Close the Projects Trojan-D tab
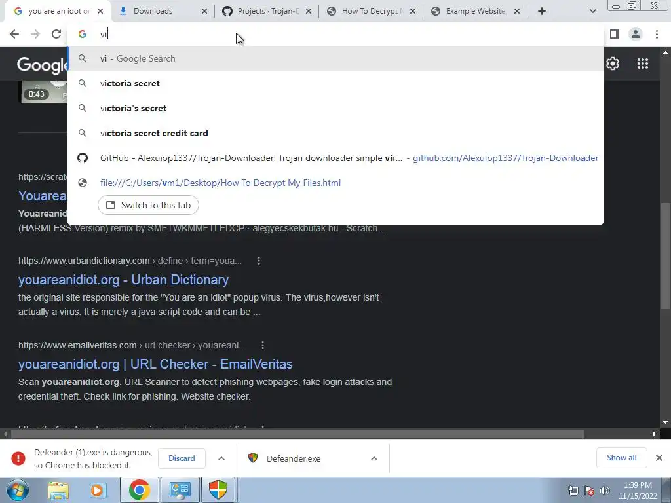 [x=309, y=11]
